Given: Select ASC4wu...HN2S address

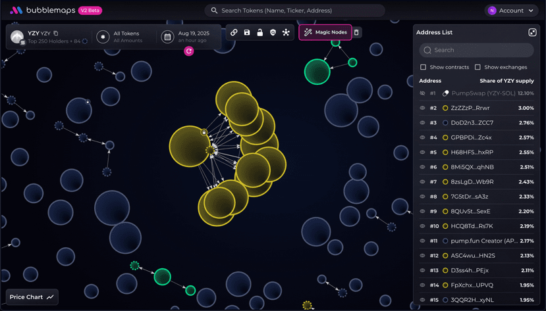Looking at the screenshot, I should click(473, 256).
